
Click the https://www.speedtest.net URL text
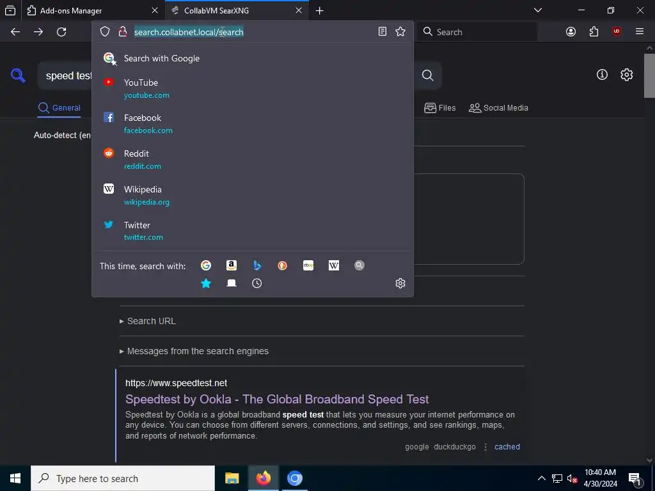point(177,383)
